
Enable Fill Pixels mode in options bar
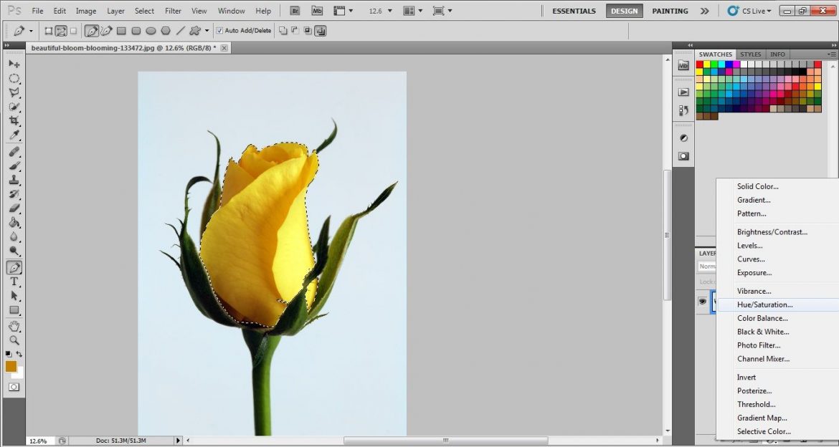(73, 31)
